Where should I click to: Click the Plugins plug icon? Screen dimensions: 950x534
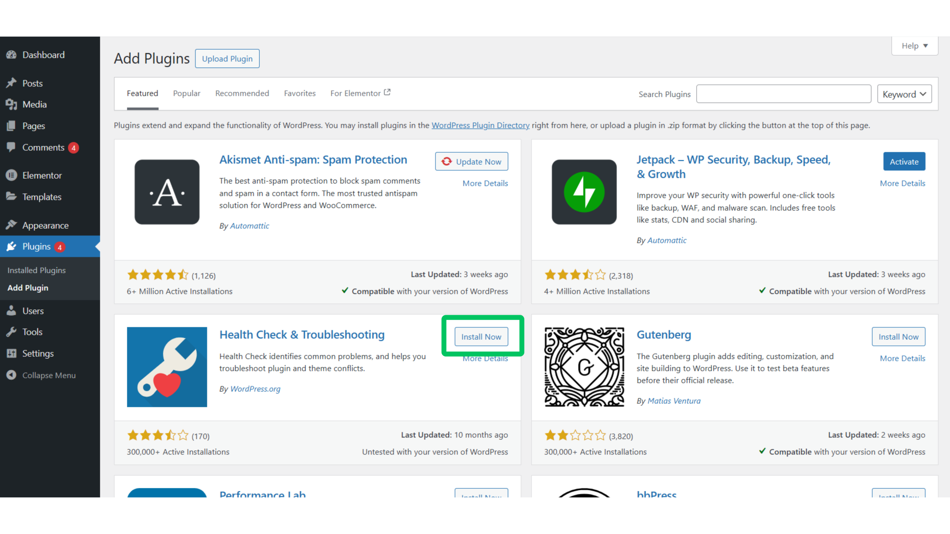(x=12, y=247)
